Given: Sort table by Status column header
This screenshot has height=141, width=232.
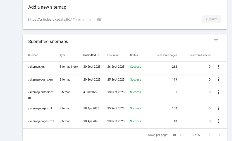Looking at the screenshot, I should point(134,55).
